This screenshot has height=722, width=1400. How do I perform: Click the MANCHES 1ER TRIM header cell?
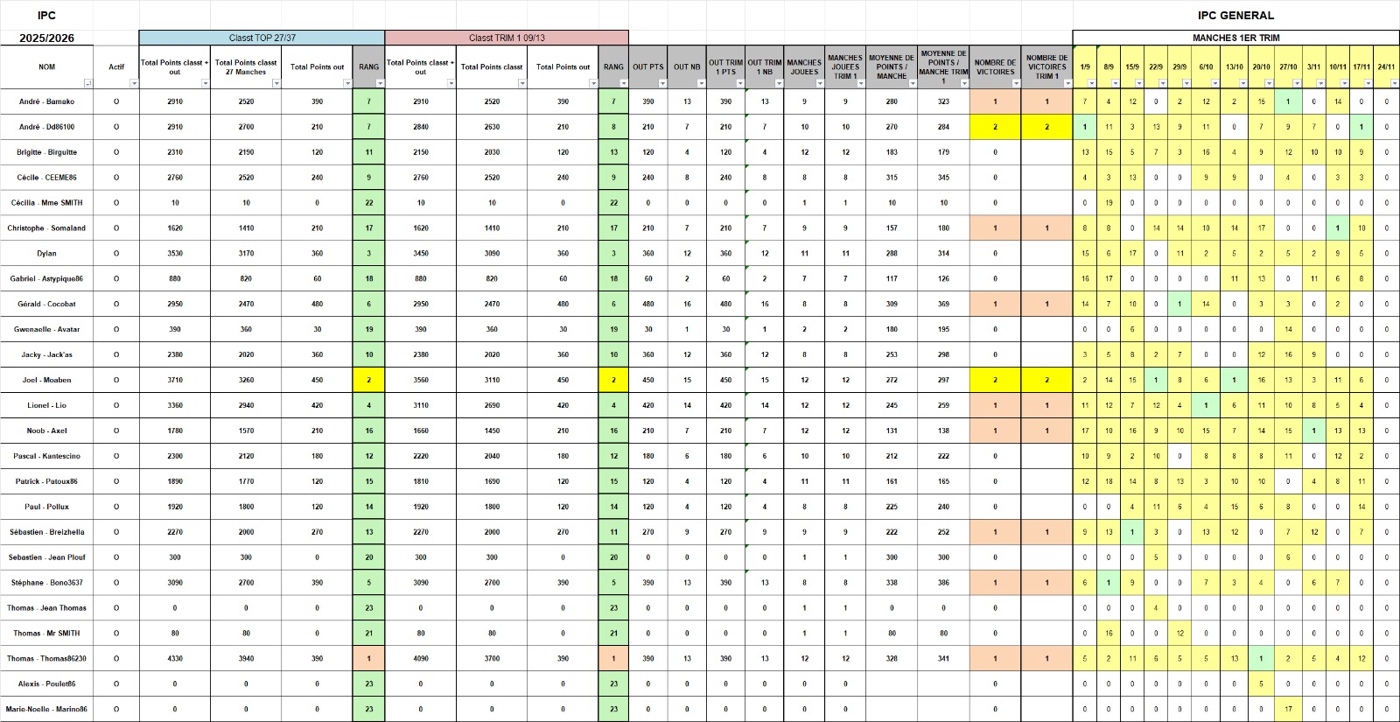1235,38
